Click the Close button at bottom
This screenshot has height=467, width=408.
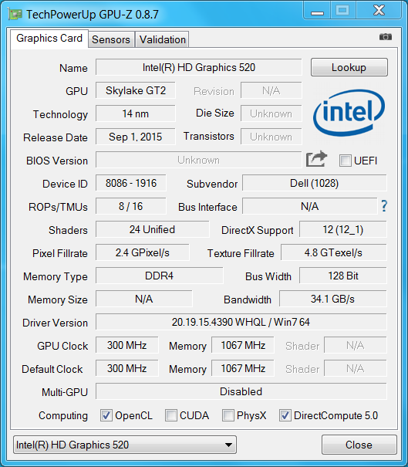click(x=359, y=445)
